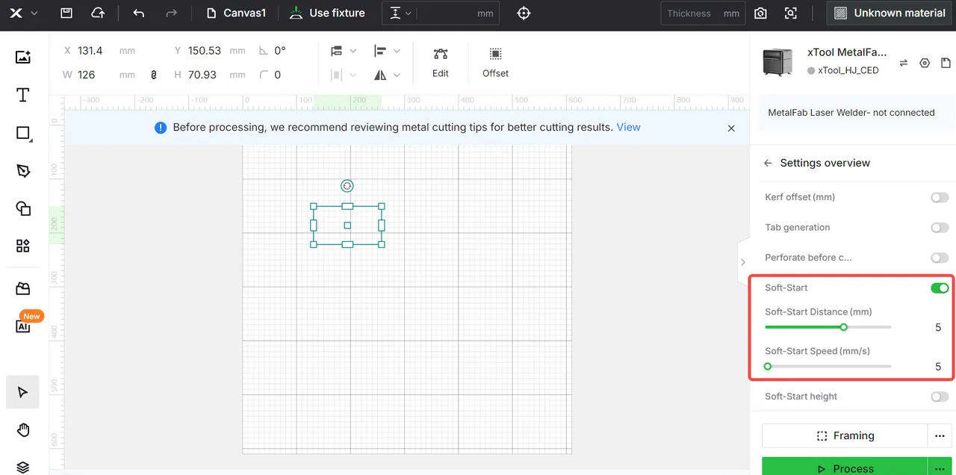This screenshot has height=475, width=956.
Task: Enable the Kerf offset toggle
Action: point(940,197)
